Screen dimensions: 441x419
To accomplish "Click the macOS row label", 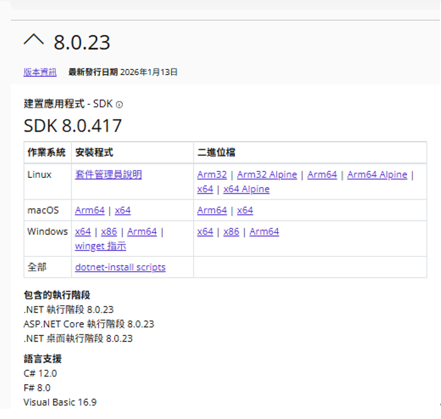I will pyautogui.click(x=43, y=210).
